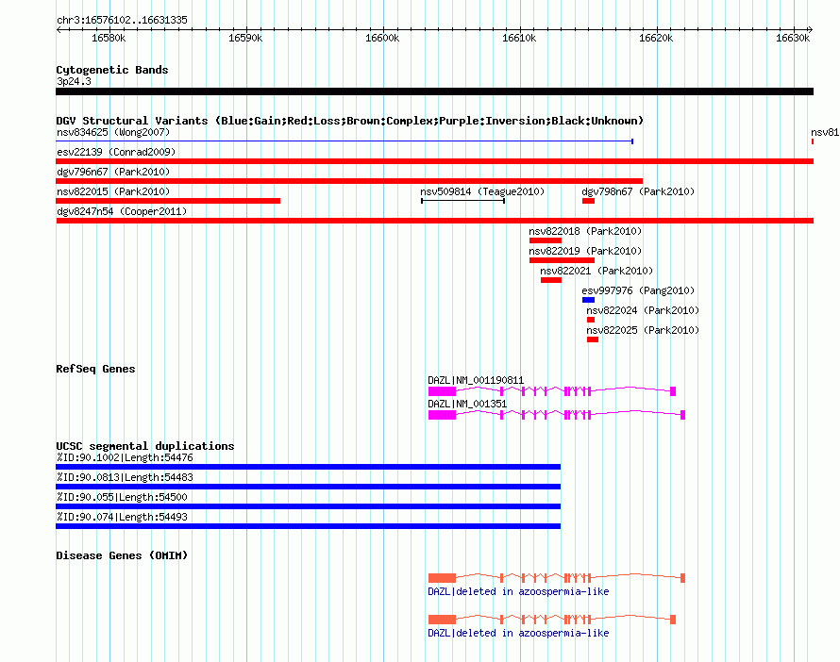Select variant label dgv796n67 (Park2010)

[x=113, y=172]
